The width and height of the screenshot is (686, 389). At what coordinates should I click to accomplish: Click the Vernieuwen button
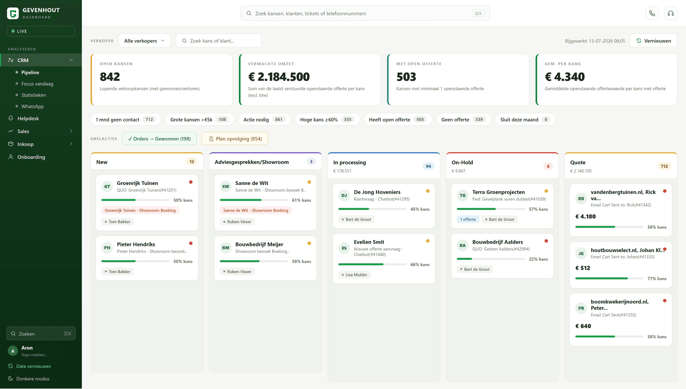(x=653, y=41)
